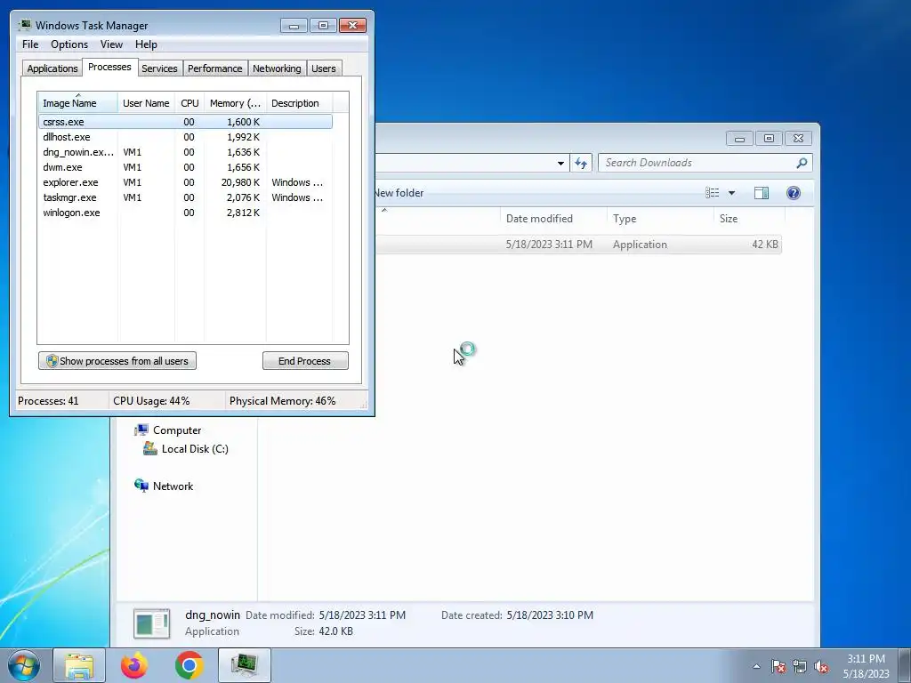Open the View menu in Task Manager
This screenshot has height=683, width=911.
click(111, 44)
